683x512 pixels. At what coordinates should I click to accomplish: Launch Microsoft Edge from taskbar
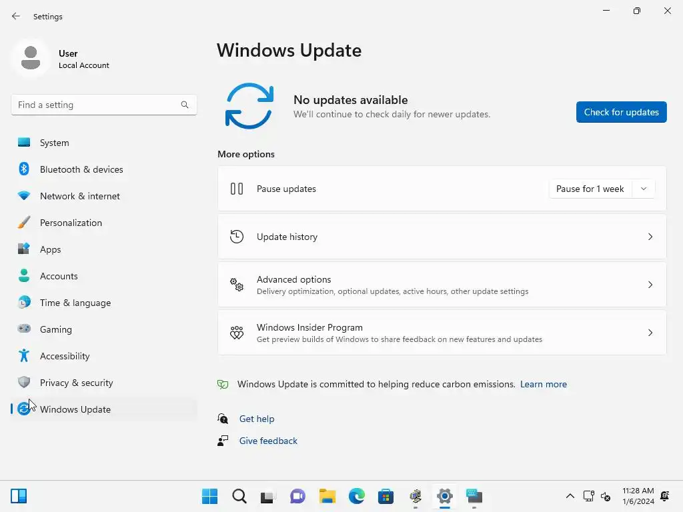point(356,496)
